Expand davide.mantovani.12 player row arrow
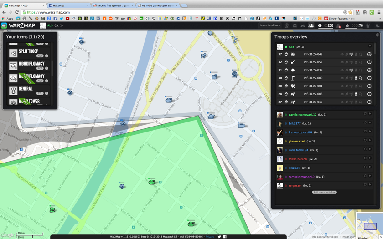The width and height of the screenshot is (383, 239). (x=370, y=114)
